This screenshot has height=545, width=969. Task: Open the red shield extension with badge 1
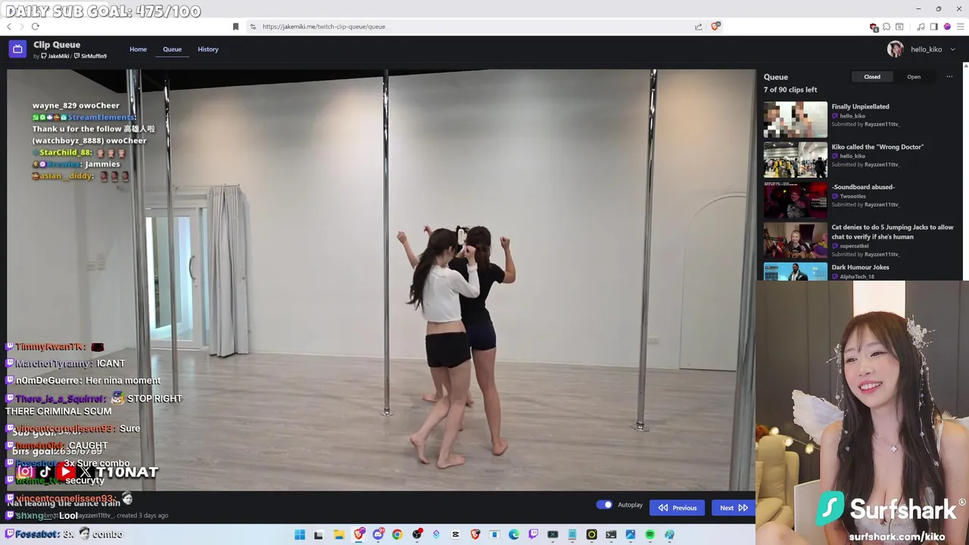[x=874, y=27]
